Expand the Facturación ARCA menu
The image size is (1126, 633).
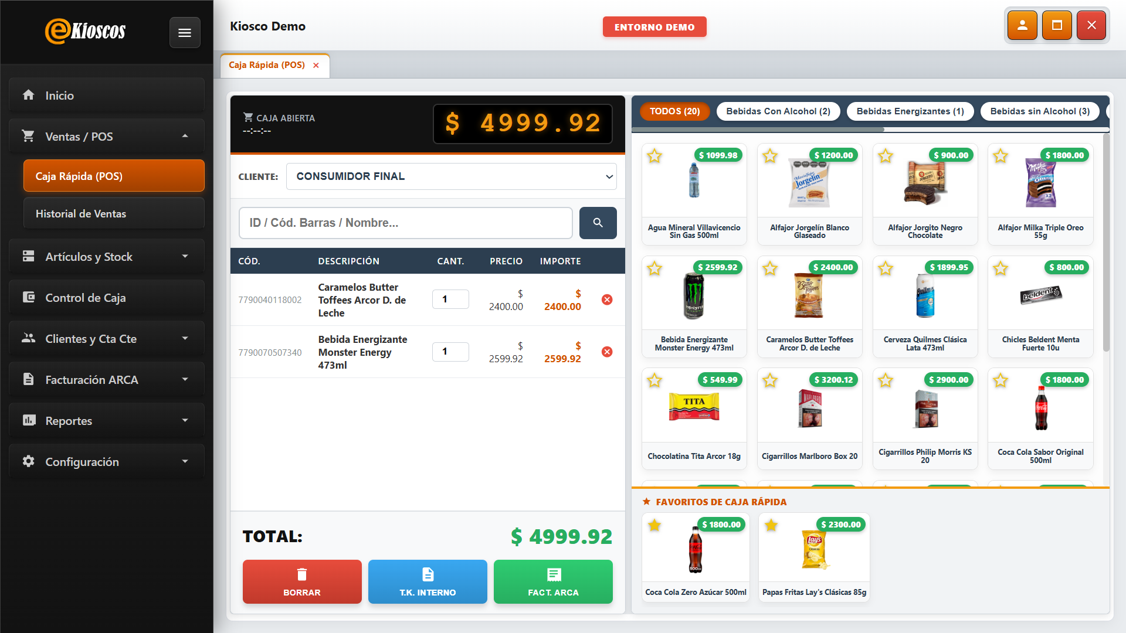185,379
